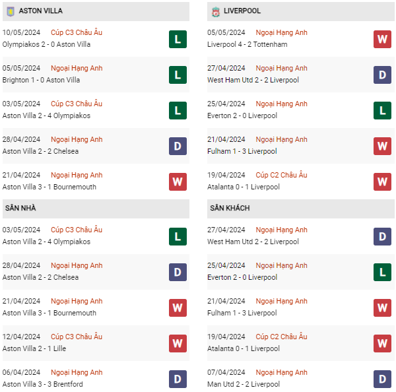The image size is (396, 392).
Task: Open the Sân Nhà section header
Action: (x=96, y=209)
